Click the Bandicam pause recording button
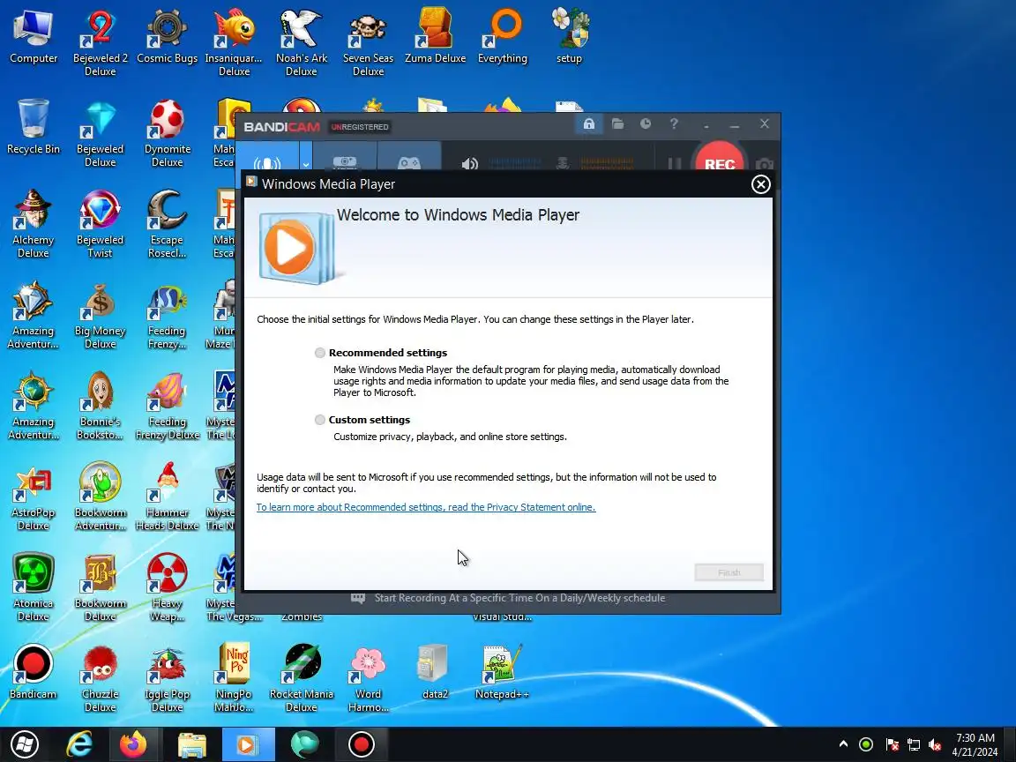Image resolution: width=1016 pixels, height=762 pixels. 674,163
